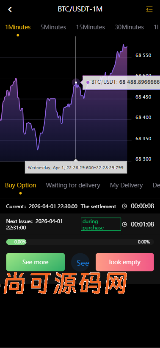Click the 68 550 axis label

143,56
